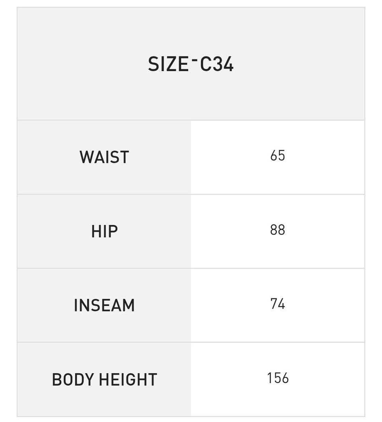Viewport: 382px width, 422px height.
Task: Click the measurement beside the WAIST label
Action: pyautogui.click(x=277, y=155)
